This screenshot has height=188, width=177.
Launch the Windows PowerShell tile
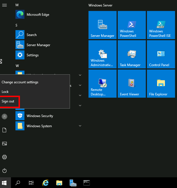[132, 25]
